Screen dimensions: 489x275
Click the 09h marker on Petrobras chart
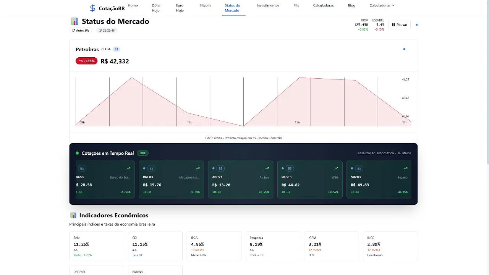click(82, 122)
